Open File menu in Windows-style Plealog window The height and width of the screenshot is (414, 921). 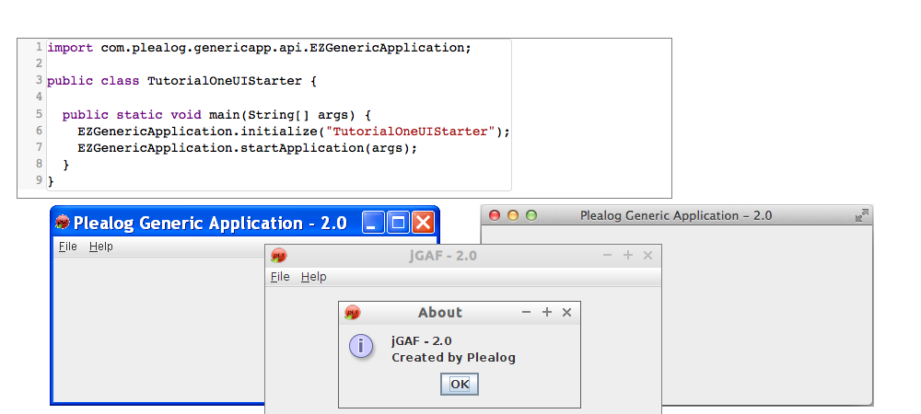(x=68, y=247)
